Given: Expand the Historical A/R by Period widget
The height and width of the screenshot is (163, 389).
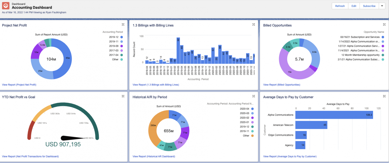Looking at the screenshot, I should (x=254, y=96).
